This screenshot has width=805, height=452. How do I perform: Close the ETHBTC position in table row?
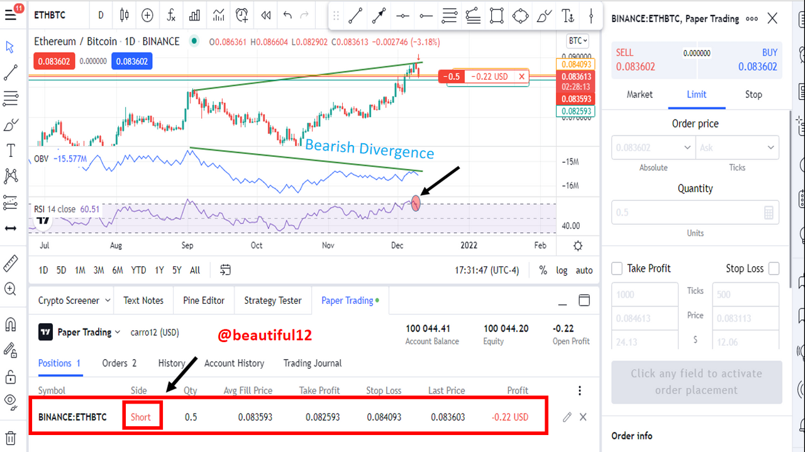pos(583,417)
